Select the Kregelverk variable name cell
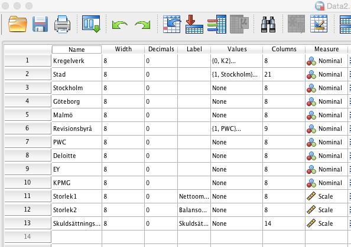Image resolution: width=351 pixels, height=247 pixels. pyautogui.click(x=77, y=61)
